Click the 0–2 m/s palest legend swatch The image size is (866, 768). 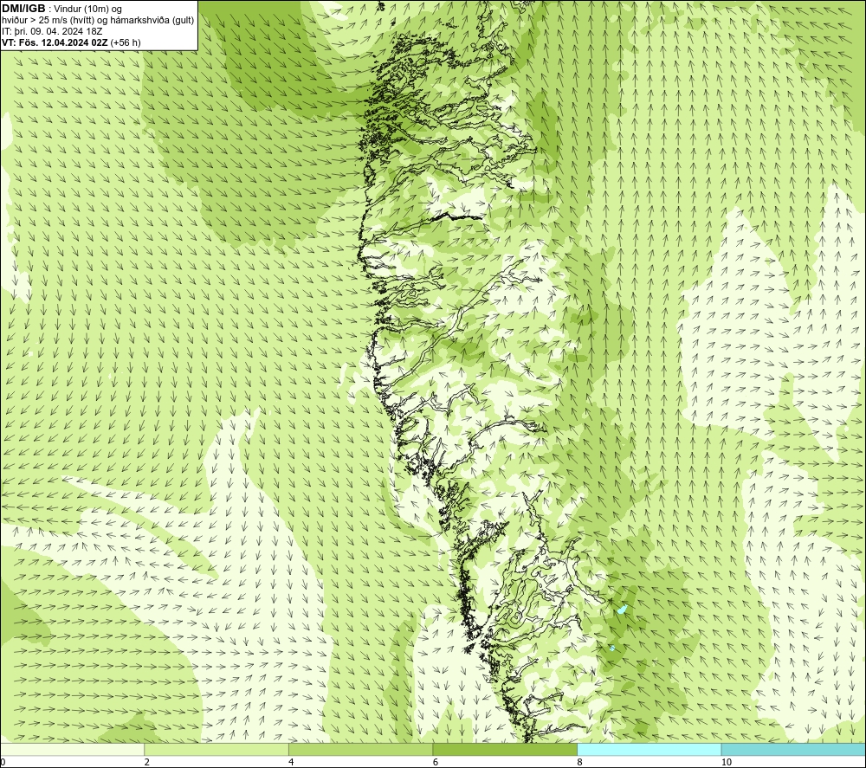pyautogui.click(x=73, y=749)
